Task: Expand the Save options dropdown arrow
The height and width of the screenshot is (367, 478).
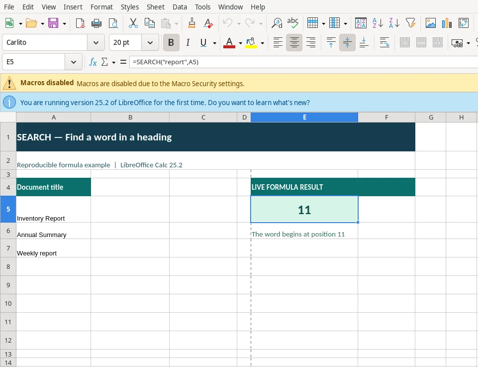Action: tap(64, 23)
